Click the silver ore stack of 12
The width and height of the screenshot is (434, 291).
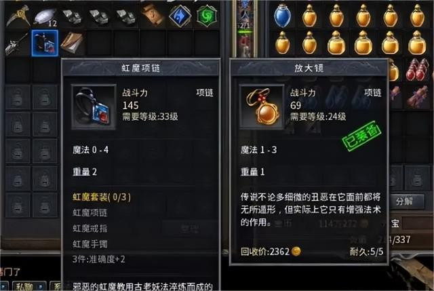45,16
